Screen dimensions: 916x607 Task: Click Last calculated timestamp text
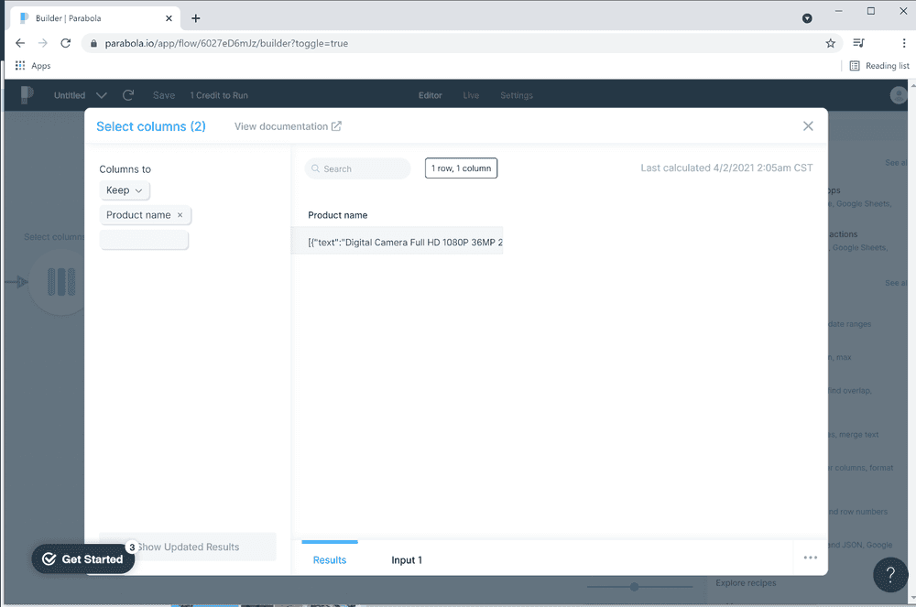click(726, 168)
